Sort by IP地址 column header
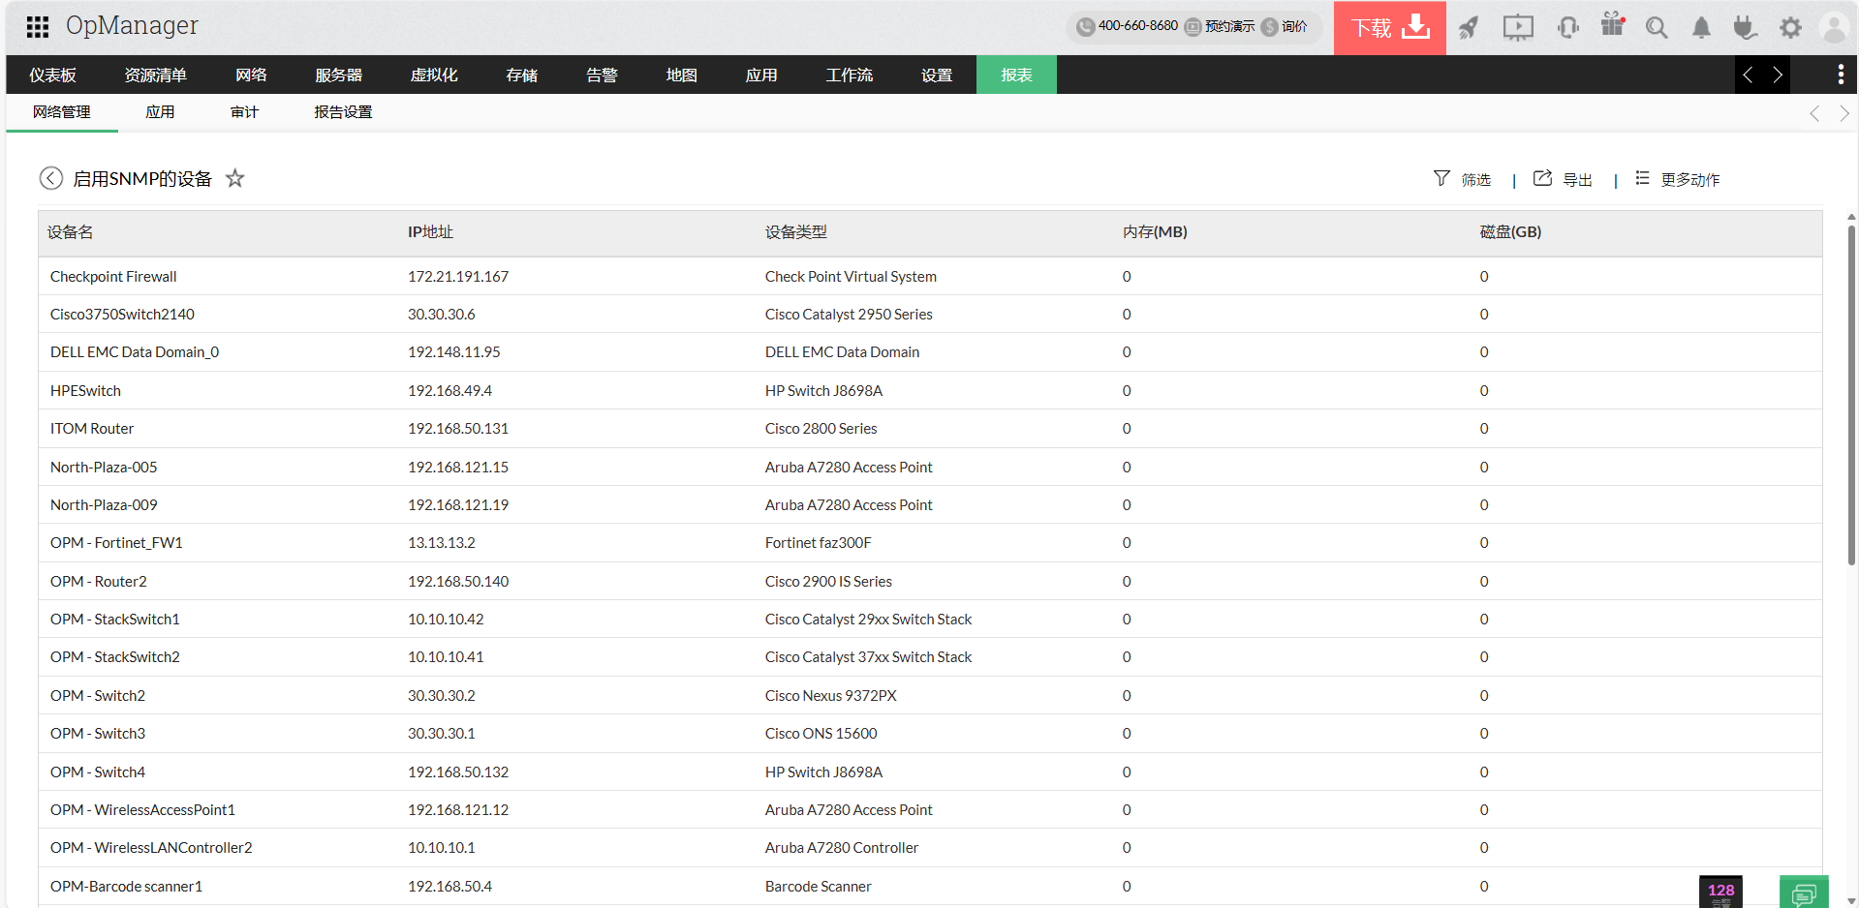The image size is (1859, 908). coord(430,232)
